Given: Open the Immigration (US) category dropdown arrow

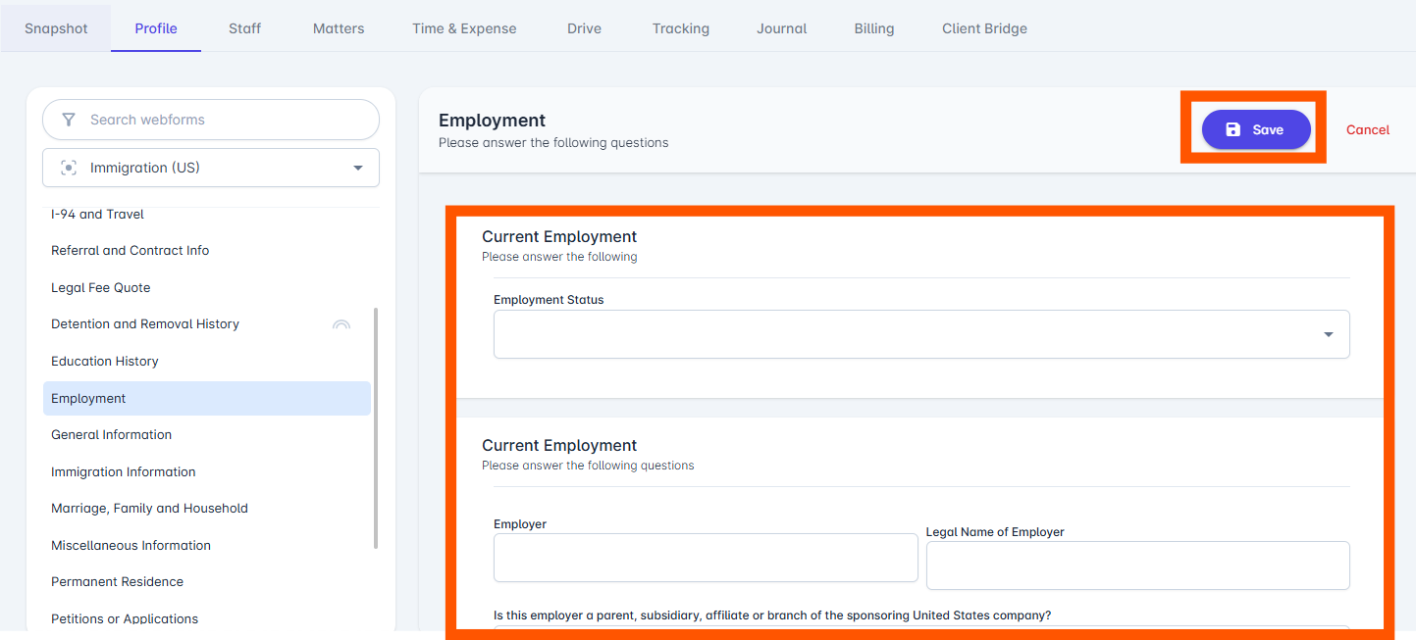Looking at the screenshot, I should coord(357,168).
